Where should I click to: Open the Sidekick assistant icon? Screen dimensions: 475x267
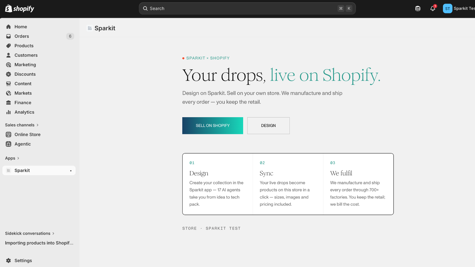click(418, 9)
